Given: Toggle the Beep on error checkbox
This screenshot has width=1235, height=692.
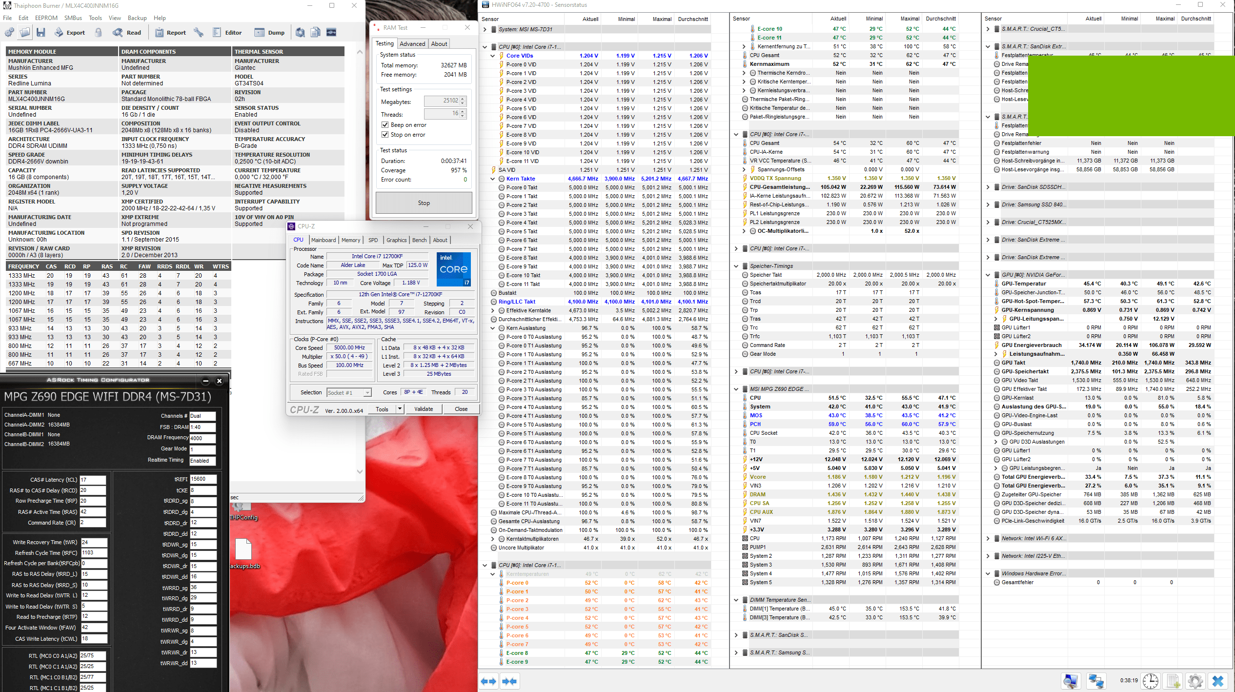Looking at the screenshot, I should 385,125.
